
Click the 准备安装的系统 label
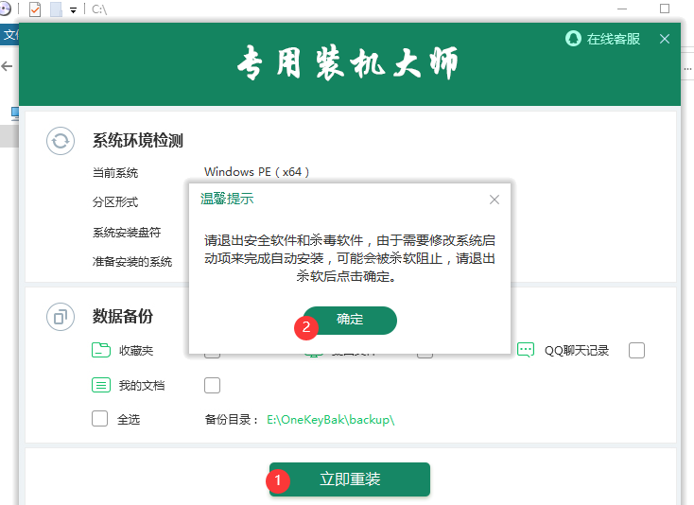[x=132, y=262]
